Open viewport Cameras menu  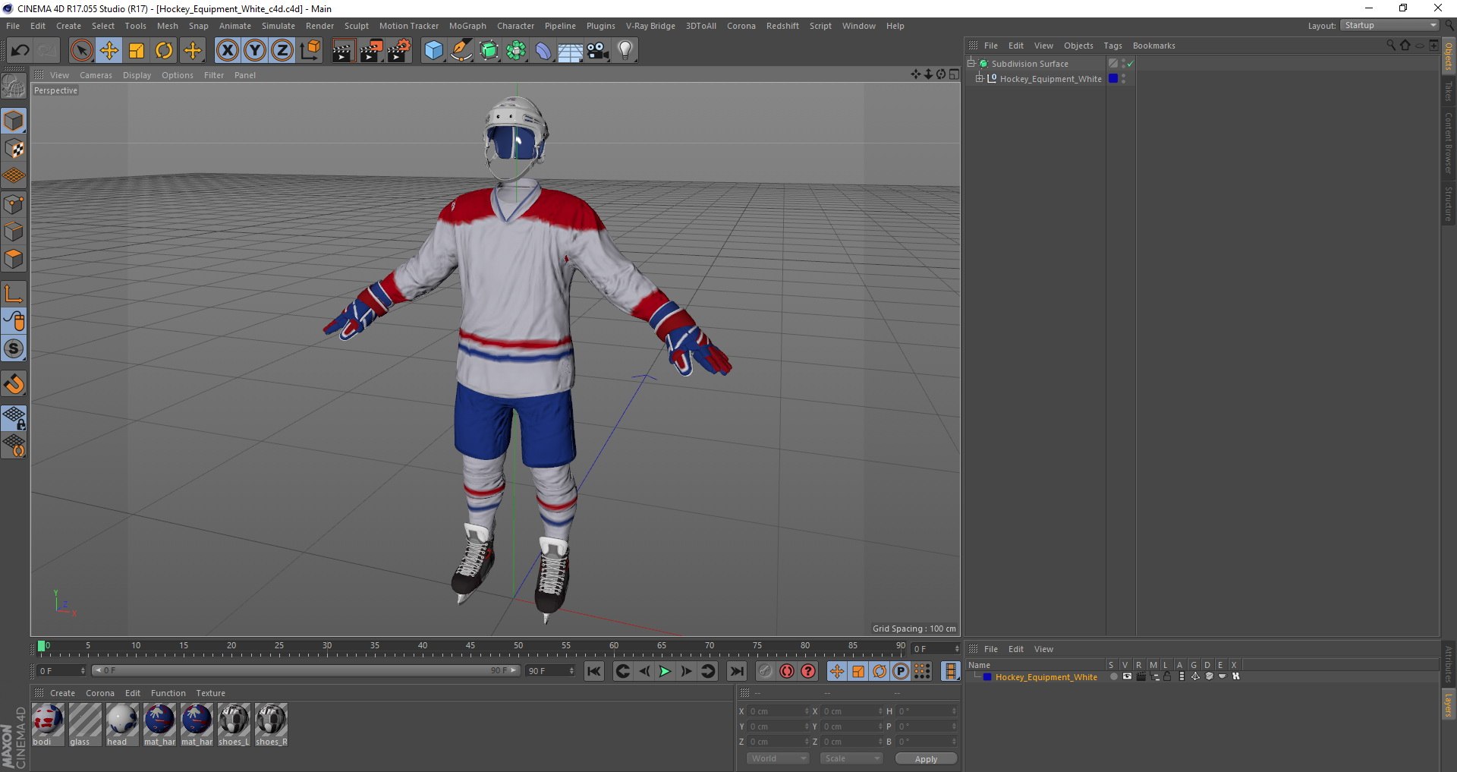pos(96,75)
